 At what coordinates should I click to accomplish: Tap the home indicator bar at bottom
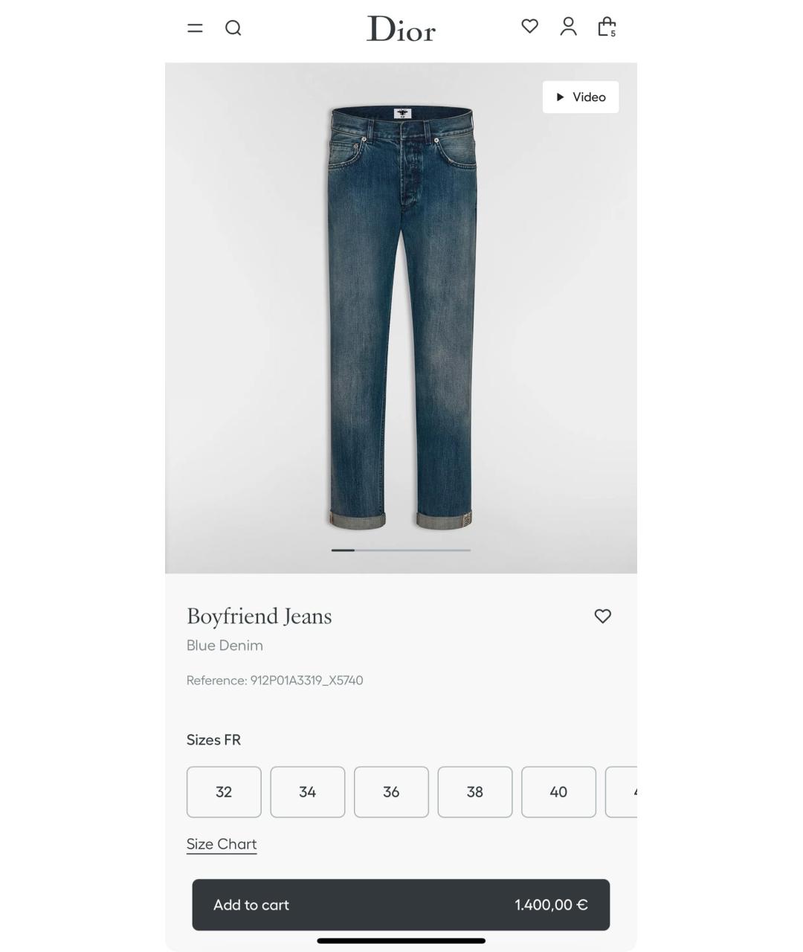click(x=401, y=941)
